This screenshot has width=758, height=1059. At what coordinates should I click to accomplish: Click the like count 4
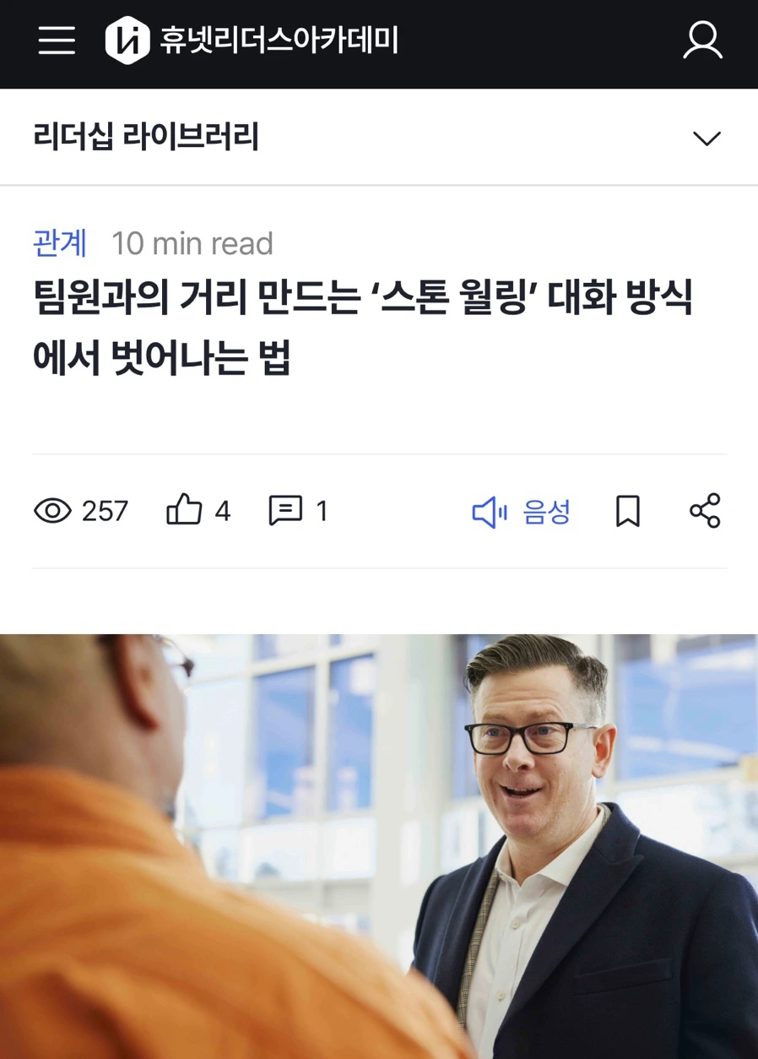click(x=223, y=511)
